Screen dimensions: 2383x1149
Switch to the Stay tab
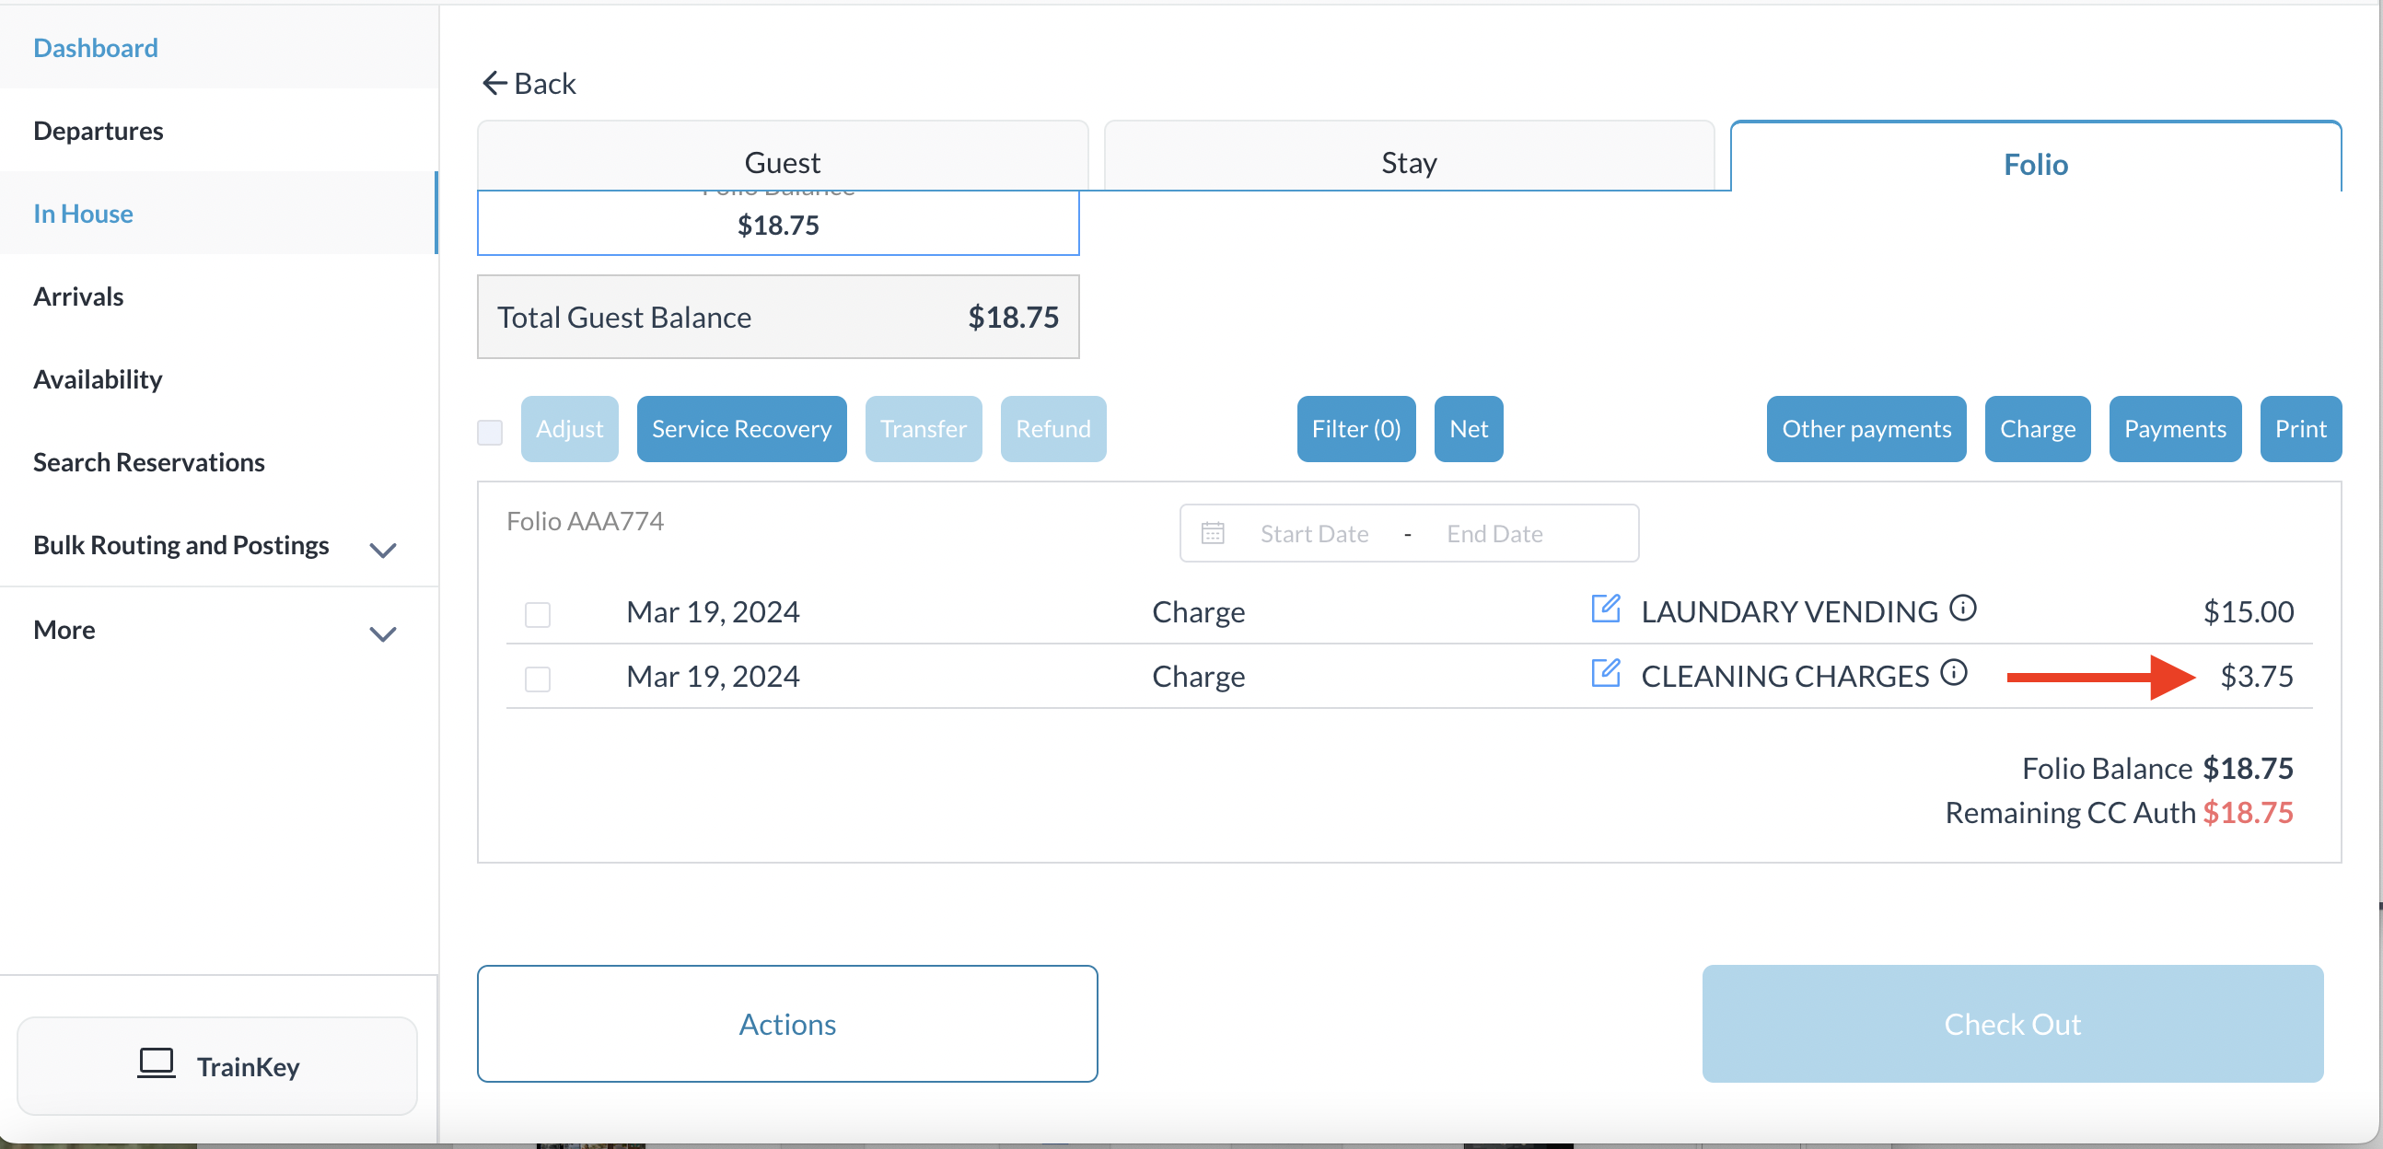[x=1408, y=161]
